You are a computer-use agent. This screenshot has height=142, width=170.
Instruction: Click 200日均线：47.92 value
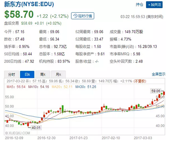[x=19, y=61]
